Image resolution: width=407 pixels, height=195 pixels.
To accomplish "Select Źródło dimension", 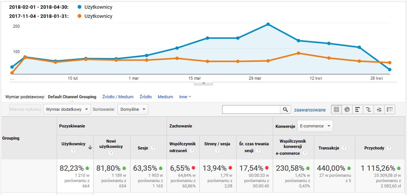I will pyautogui.click(x=146, y=97).
